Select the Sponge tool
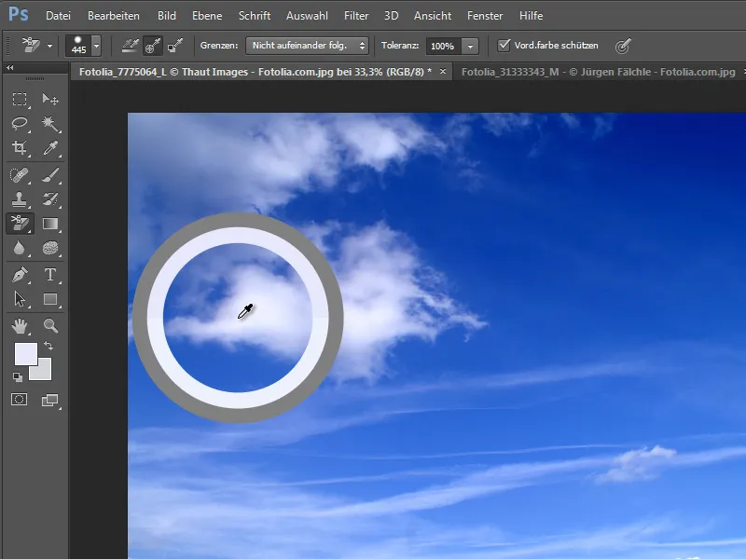 pyautogui.click(x=50, y=248)
